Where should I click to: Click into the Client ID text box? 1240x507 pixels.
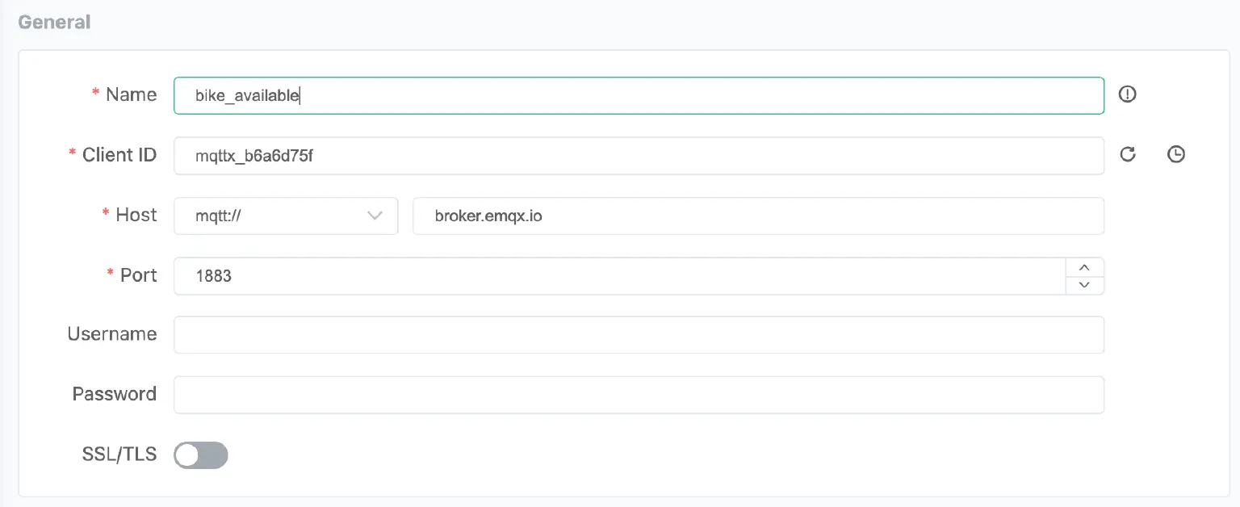tap(638, 156)
